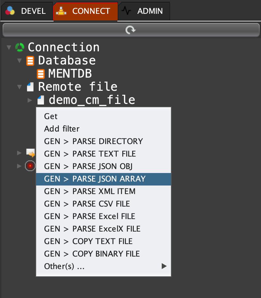Choose GEN > PARSE CSV FILE
The width and height of the screenshot is (261, 298).
(x=87, y=204)
